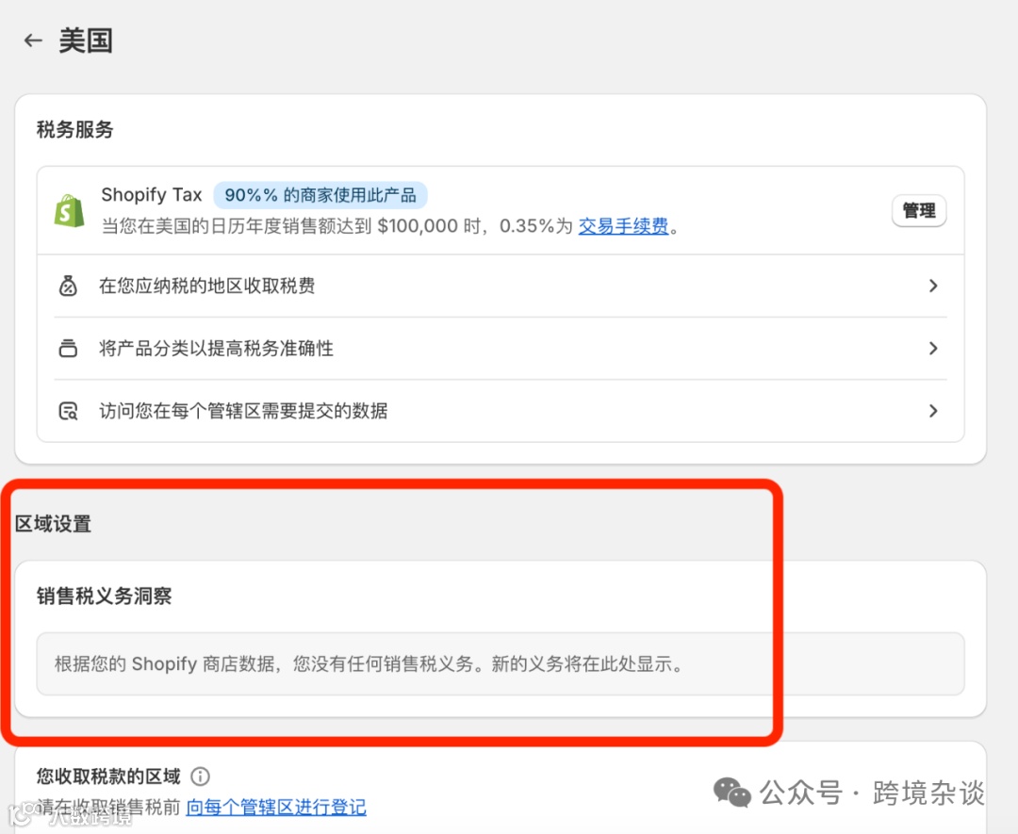Click the message 您没有任何销售税义务 notice box

501,664
